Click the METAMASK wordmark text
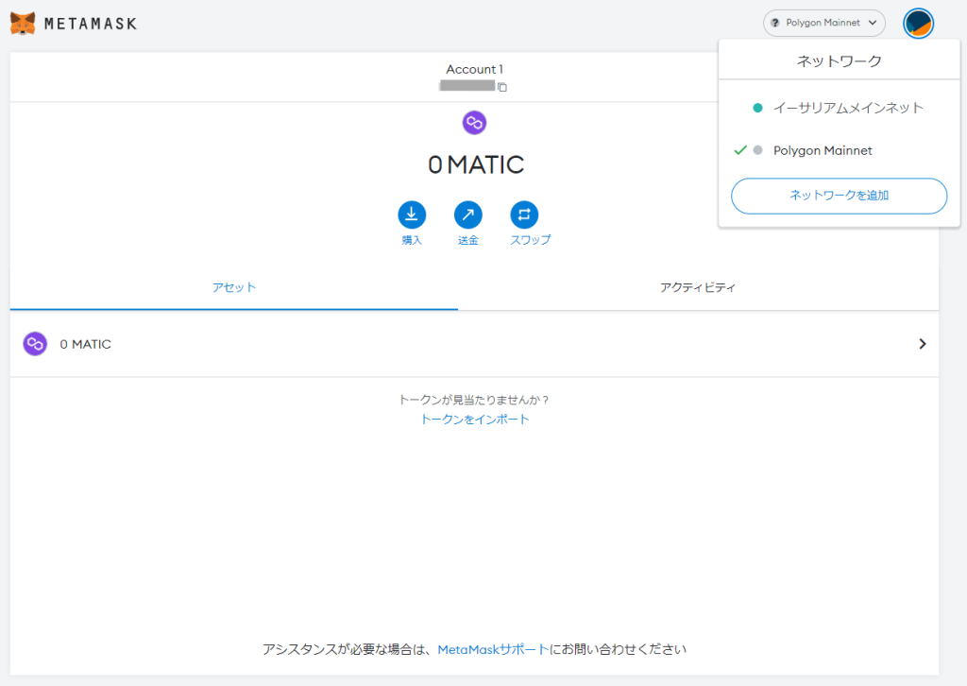 pyautogui.click(x=91, y=24)
